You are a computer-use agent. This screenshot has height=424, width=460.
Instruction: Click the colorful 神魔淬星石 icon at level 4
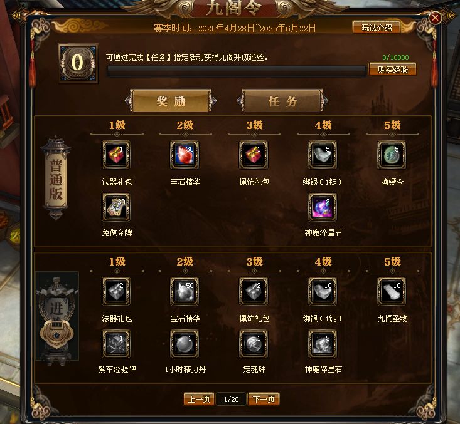(x=323, y=207)
